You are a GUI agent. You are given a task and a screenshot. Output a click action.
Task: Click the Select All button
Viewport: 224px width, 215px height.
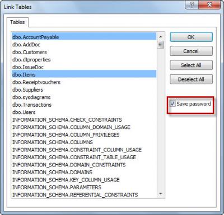tap(191, 65)
